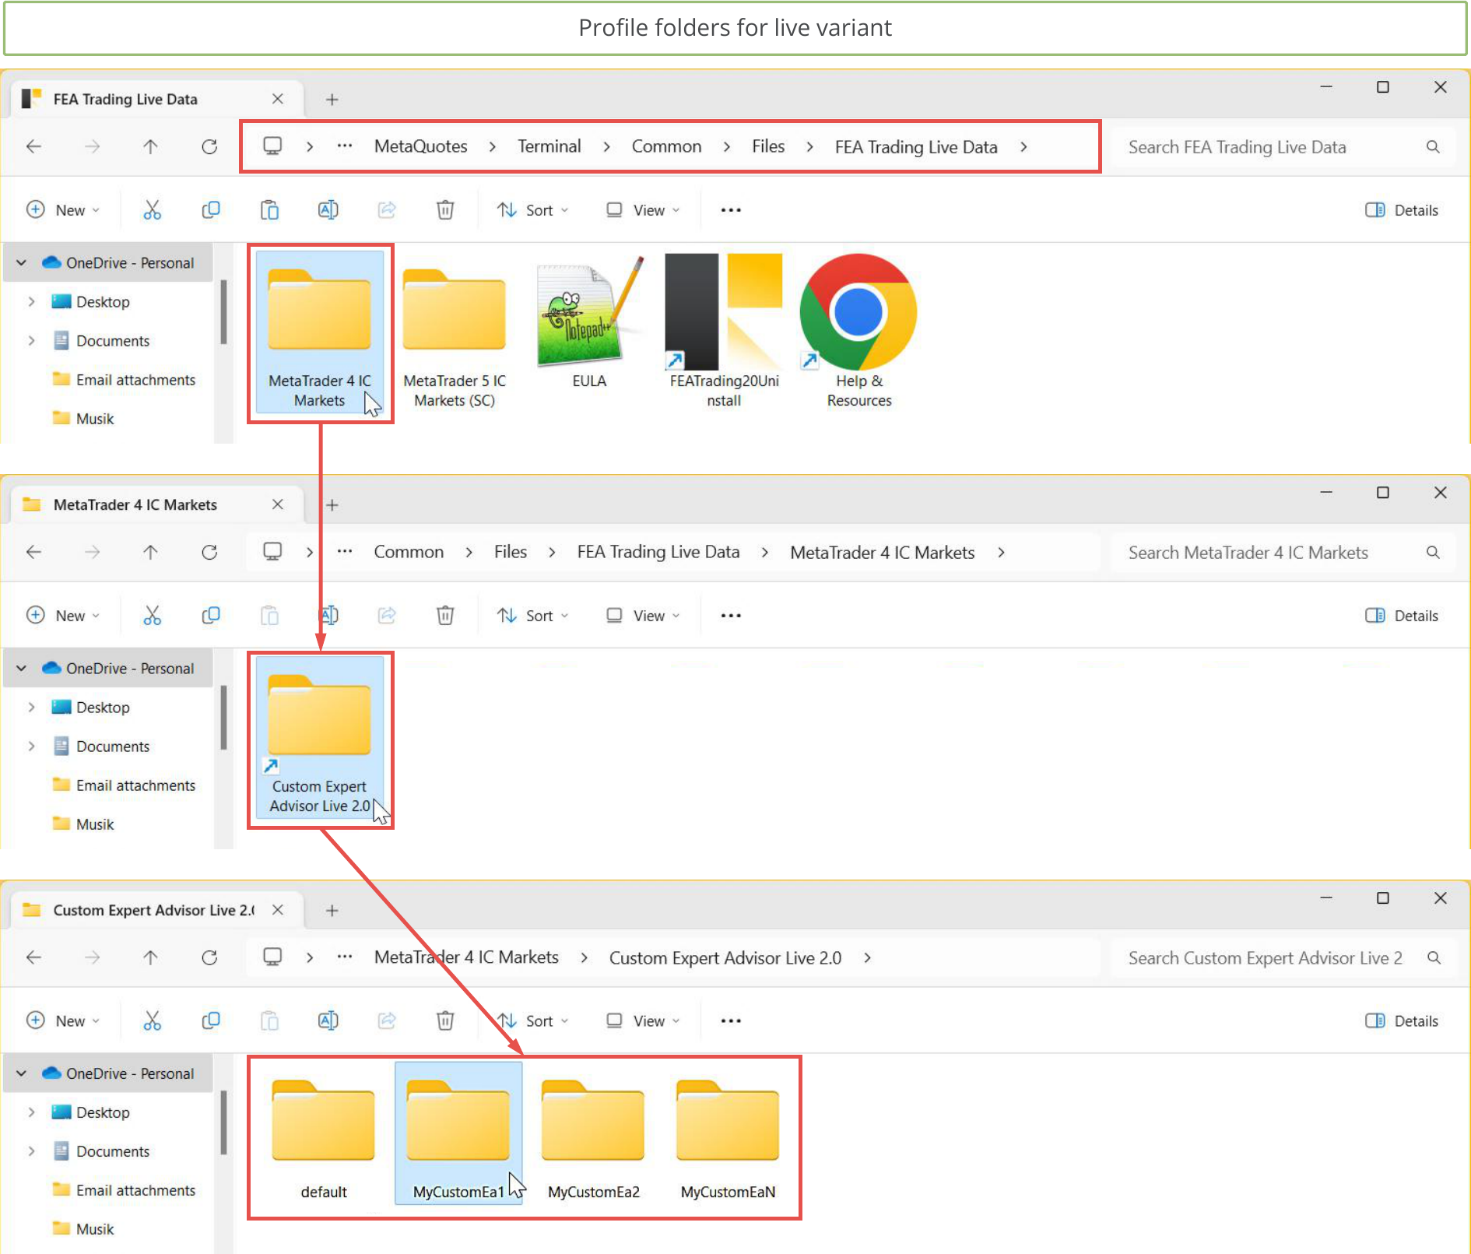Expand Desktop in Custom Expert Advisor Live sidebar
Viewport: 1471px width, 1254px height.
click(31, 1112)
